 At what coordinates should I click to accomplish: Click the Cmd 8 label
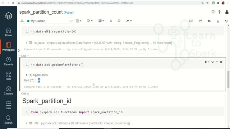[x=25, y=94]
